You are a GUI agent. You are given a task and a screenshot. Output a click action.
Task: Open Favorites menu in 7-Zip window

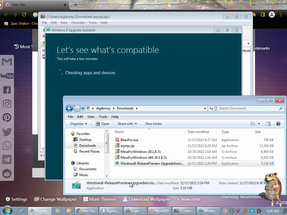pyautogui.click(x=78, y=23)
